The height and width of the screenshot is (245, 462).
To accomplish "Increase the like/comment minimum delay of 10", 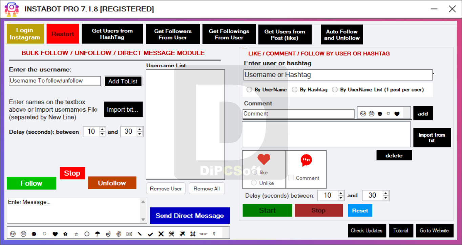I will pos(341,193).
